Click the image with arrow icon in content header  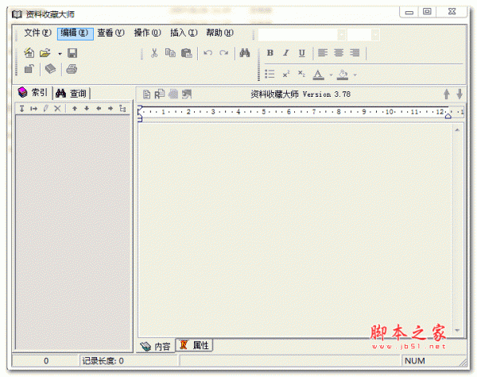click(x=187, y=94)
